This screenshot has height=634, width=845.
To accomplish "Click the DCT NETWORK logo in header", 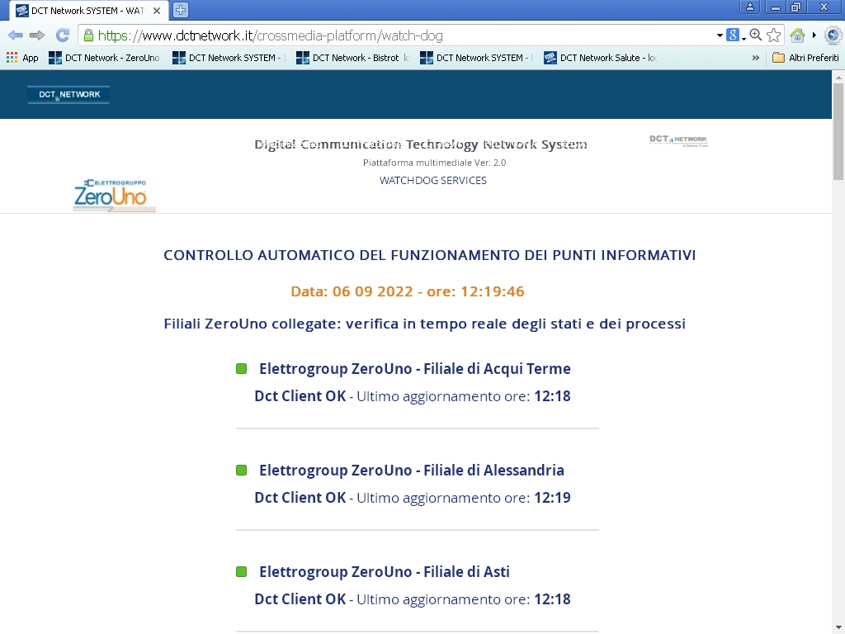I will [x=68, y=94].
